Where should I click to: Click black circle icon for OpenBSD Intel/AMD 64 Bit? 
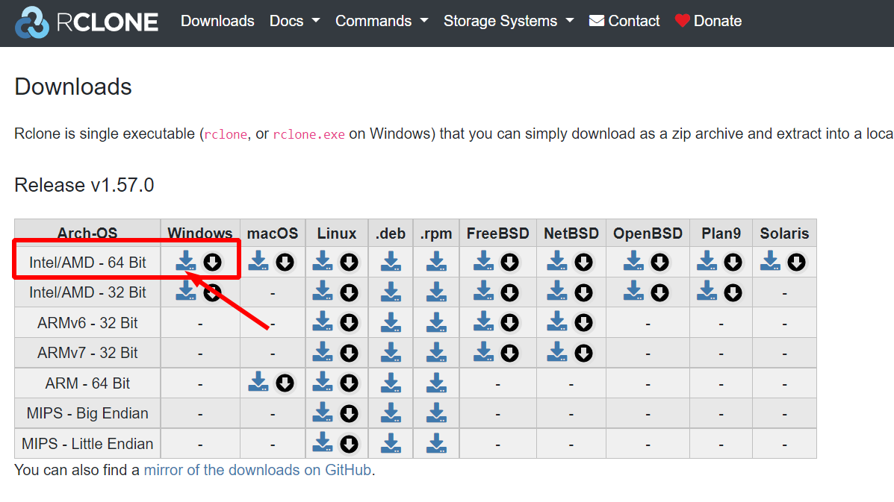pos(659,263)
